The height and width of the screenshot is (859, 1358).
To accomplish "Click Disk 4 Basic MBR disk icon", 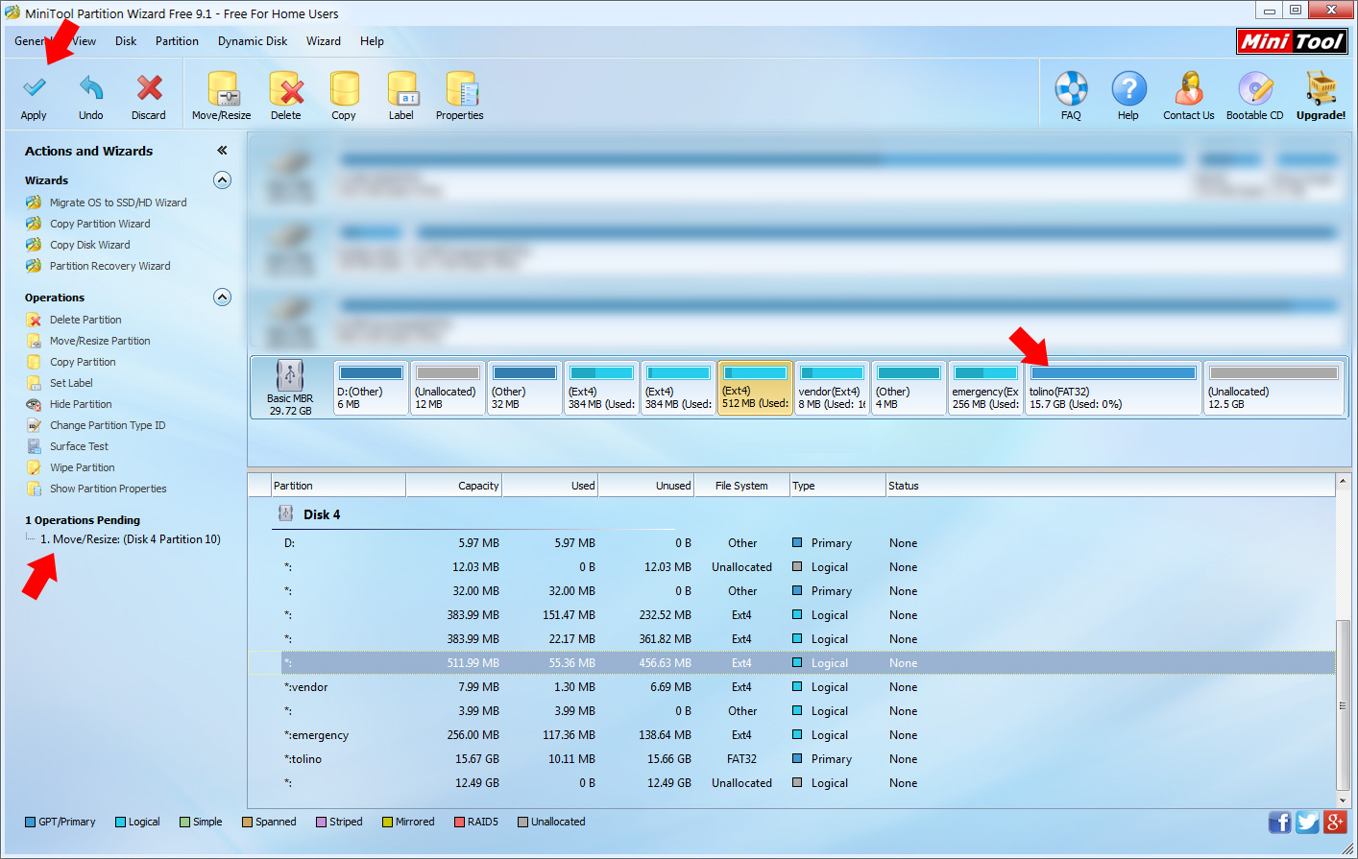I will pyautogui.click(x=290, y=375).
